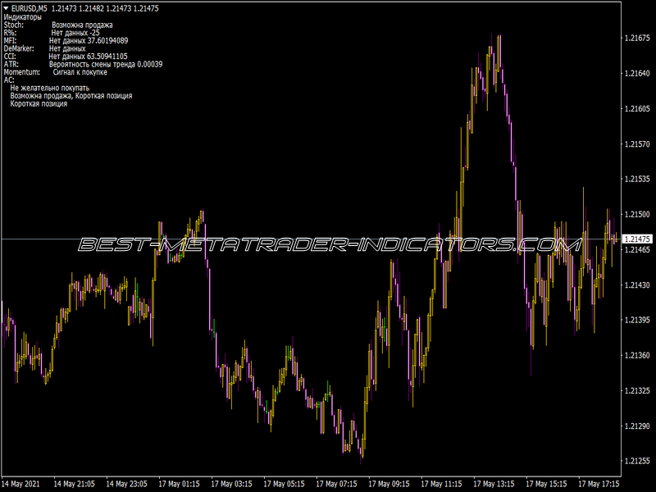This screenshot has height=492, width=656.
Task: Select the Stoch 'Возможна продажа' line
Action: point(58,25)
